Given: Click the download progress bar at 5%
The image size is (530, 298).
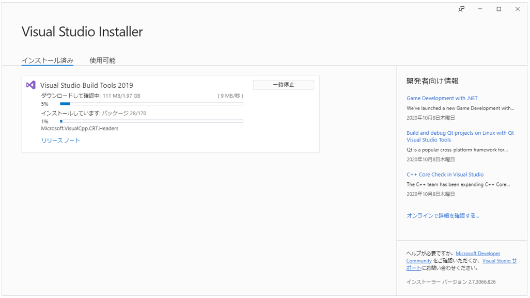Looking at the screenshot, I should pyautogui.click(x=151, y=104).
